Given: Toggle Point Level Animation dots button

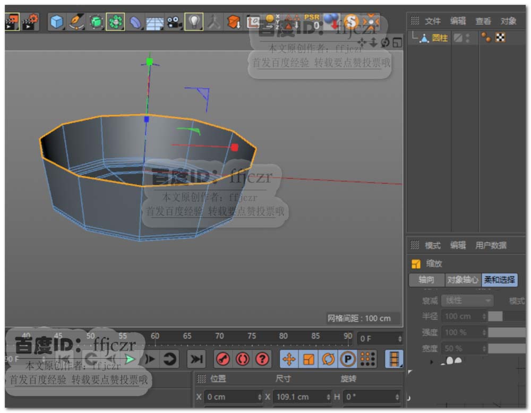Looking at the screenshot, I should click(x=367, y=359).
